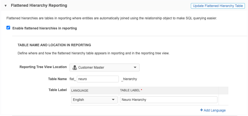Click the caret arrow in English selector
Image resolution: width=248 pixels, height=116 pixels.
pos(113,100)
